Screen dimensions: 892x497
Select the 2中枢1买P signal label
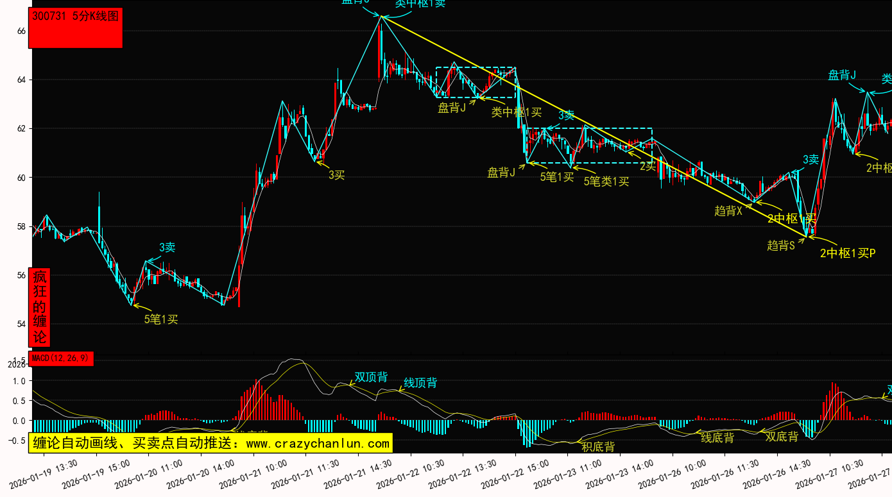(x=847, y=253)
